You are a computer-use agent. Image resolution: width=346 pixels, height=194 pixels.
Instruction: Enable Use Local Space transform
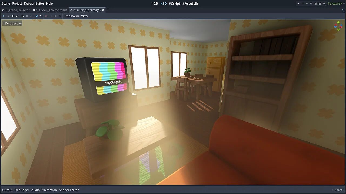tap(37, 16)
